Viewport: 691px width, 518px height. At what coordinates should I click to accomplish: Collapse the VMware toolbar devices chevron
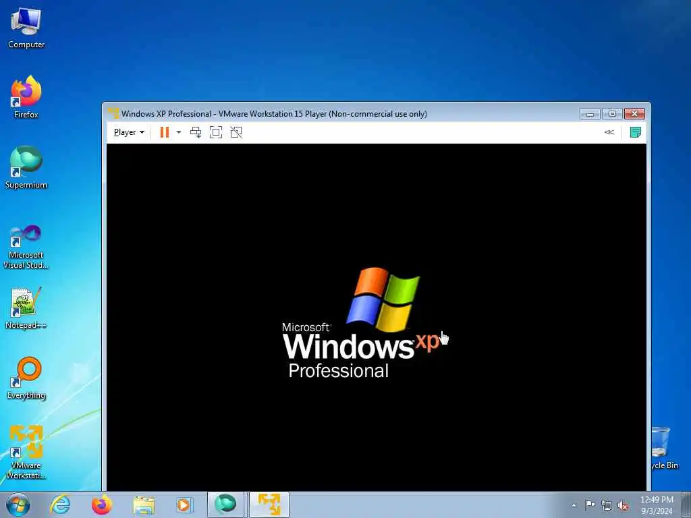pyautogui.click(x=609, y=132)
